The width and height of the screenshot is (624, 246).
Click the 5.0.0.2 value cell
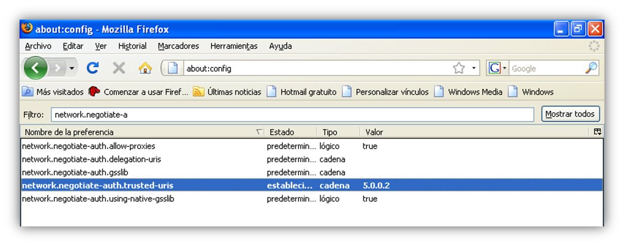tap(376, 186)
